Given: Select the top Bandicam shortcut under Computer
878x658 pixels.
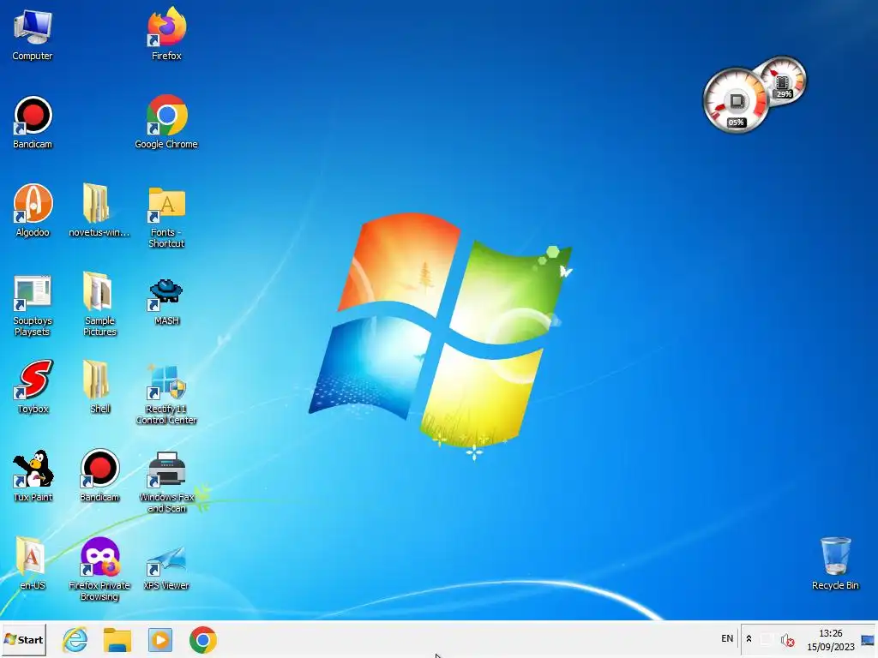Looking at the screenshot, I should [33, 123].
